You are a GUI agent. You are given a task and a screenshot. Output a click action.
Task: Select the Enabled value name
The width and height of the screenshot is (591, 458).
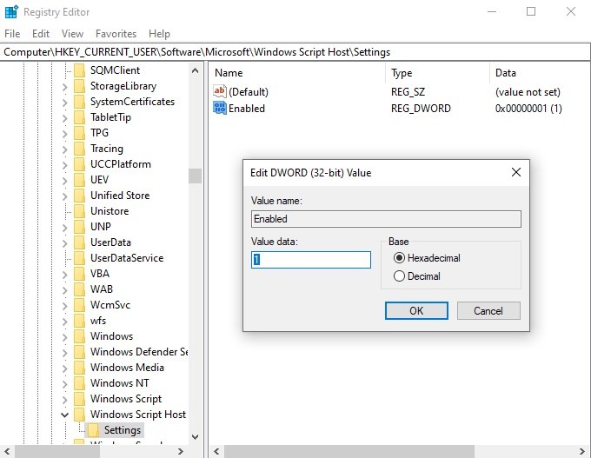point(247,108)
